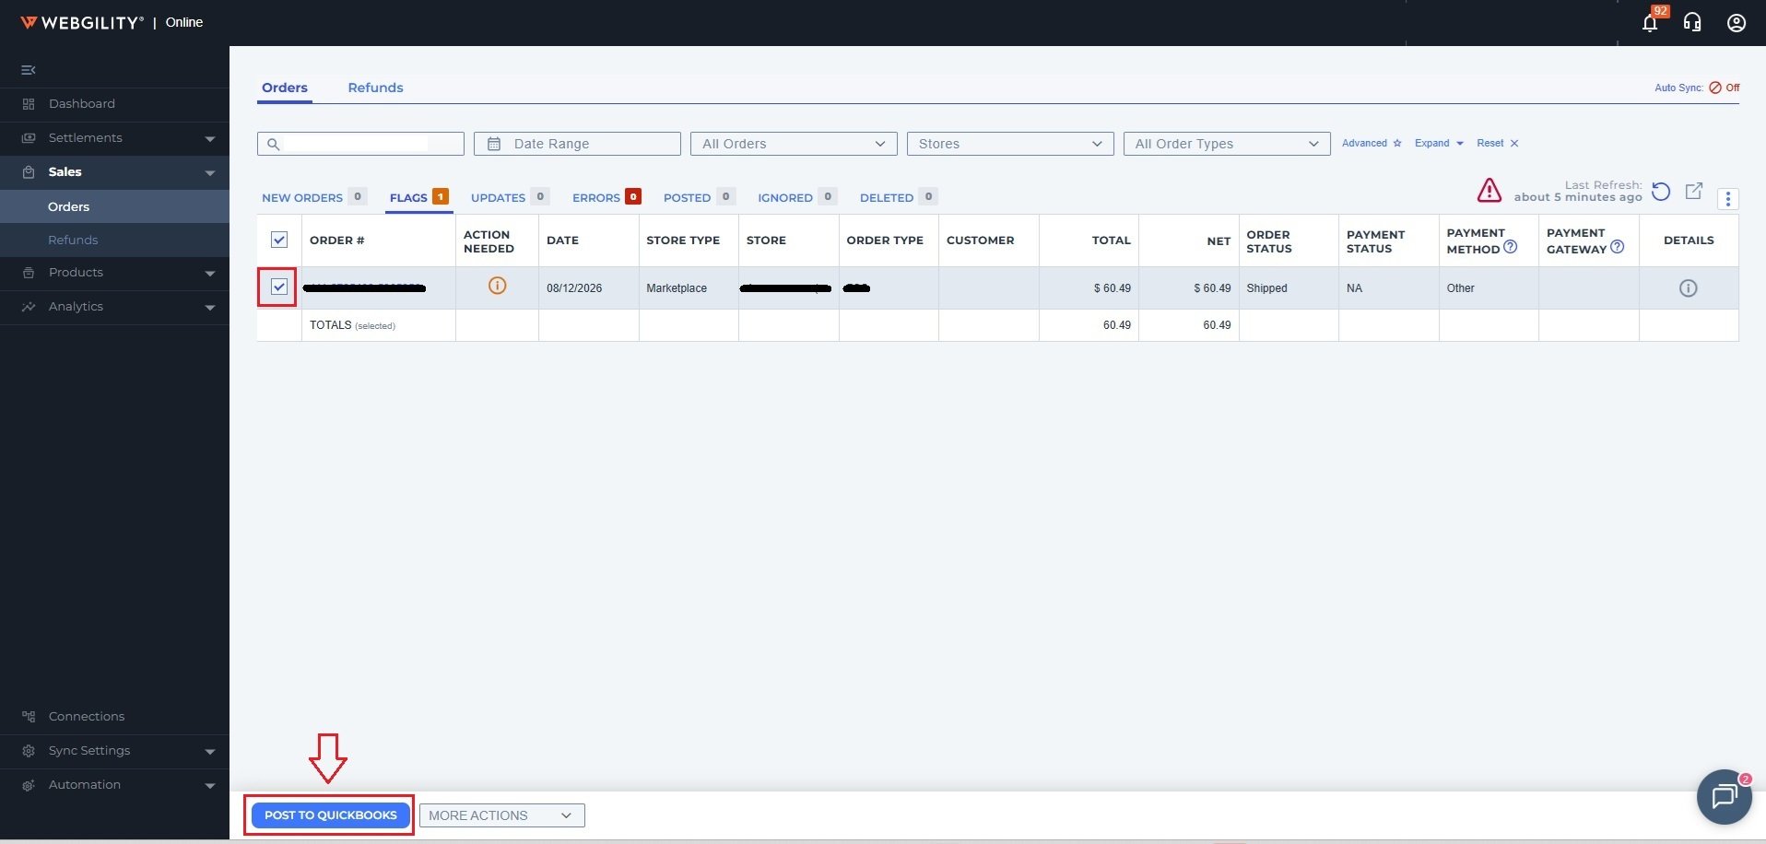The width and height of the screenshot is (1766, 844).
Task: Open the notifications bell icon
Action: [x=1650, y=22]
